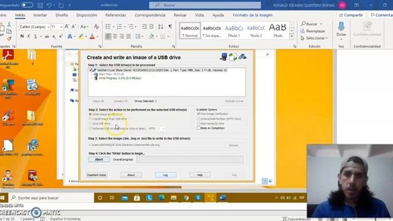Open the borders dropdown arrow

coord(168,37)
